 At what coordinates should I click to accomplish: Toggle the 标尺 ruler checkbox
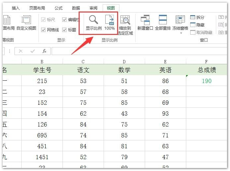[43, 19]
